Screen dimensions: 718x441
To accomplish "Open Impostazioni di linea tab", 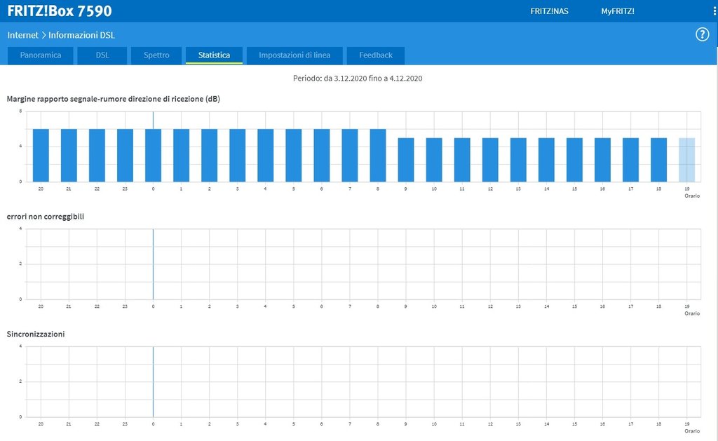I will [x=299, y=55].
